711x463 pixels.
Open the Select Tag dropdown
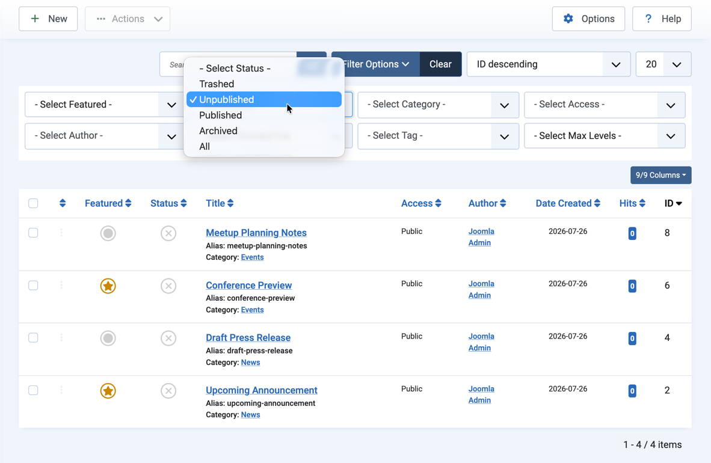pyautogui.click(x=438, y=136)
